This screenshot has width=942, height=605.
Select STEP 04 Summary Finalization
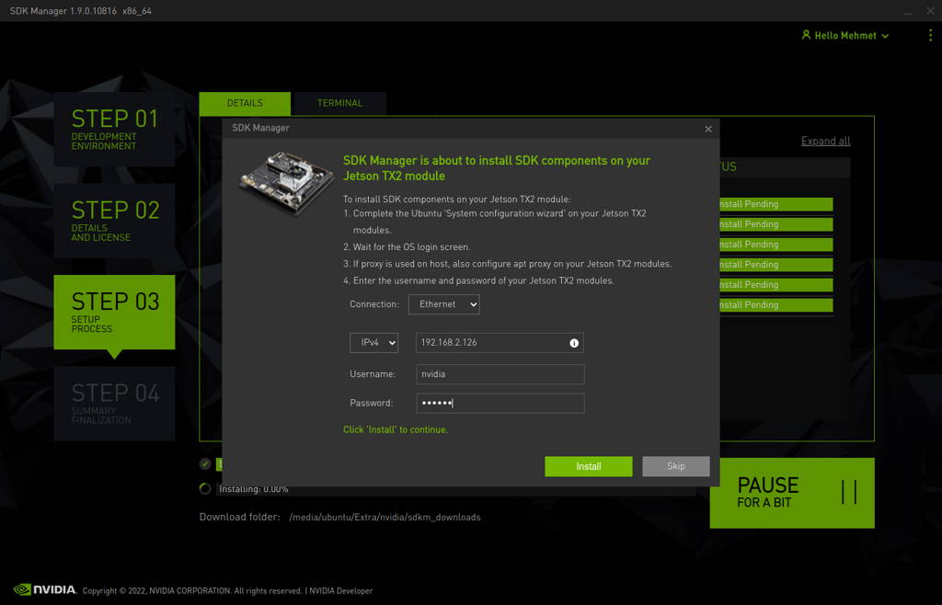point(114,404)
